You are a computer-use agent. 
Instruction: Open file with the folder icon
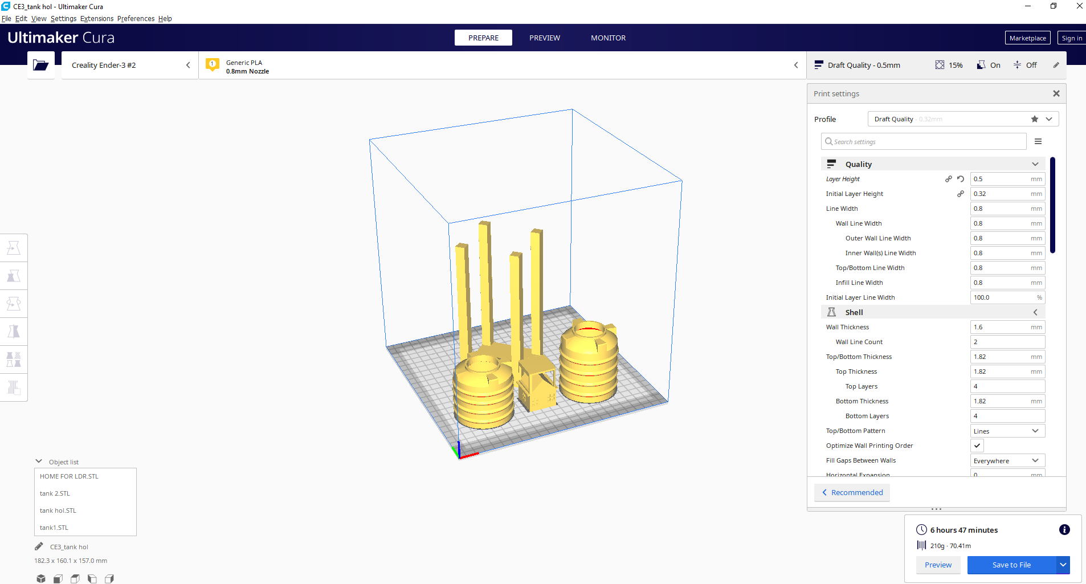coord(41,65)
